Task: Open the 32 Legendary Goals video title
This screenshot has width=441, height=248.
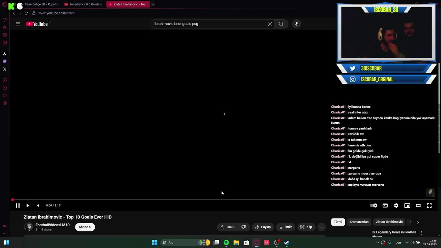Action: [x=394, y=234]
